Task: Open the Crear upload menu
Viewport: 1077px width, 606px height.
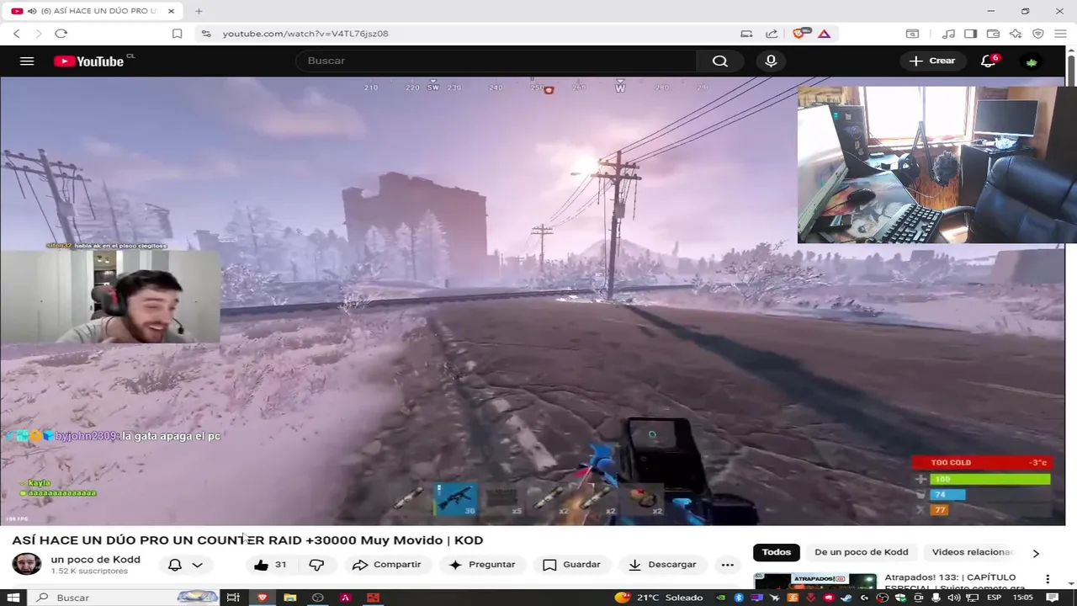Action: [x=932, y=61]
